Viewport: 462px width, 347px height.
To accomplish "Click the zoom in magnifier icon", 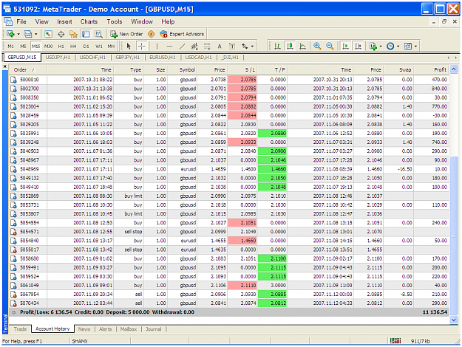I will coord(317,47).
